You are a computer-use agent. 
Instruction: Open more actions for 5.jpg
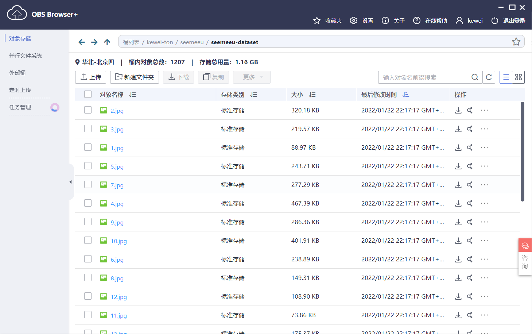(485, 166)
